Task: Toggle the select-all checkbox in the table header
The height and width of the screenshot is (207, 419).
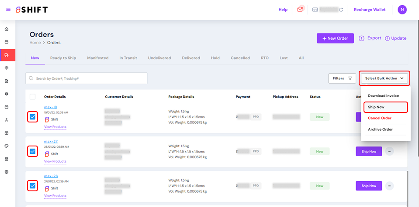Action: (32, 96)
